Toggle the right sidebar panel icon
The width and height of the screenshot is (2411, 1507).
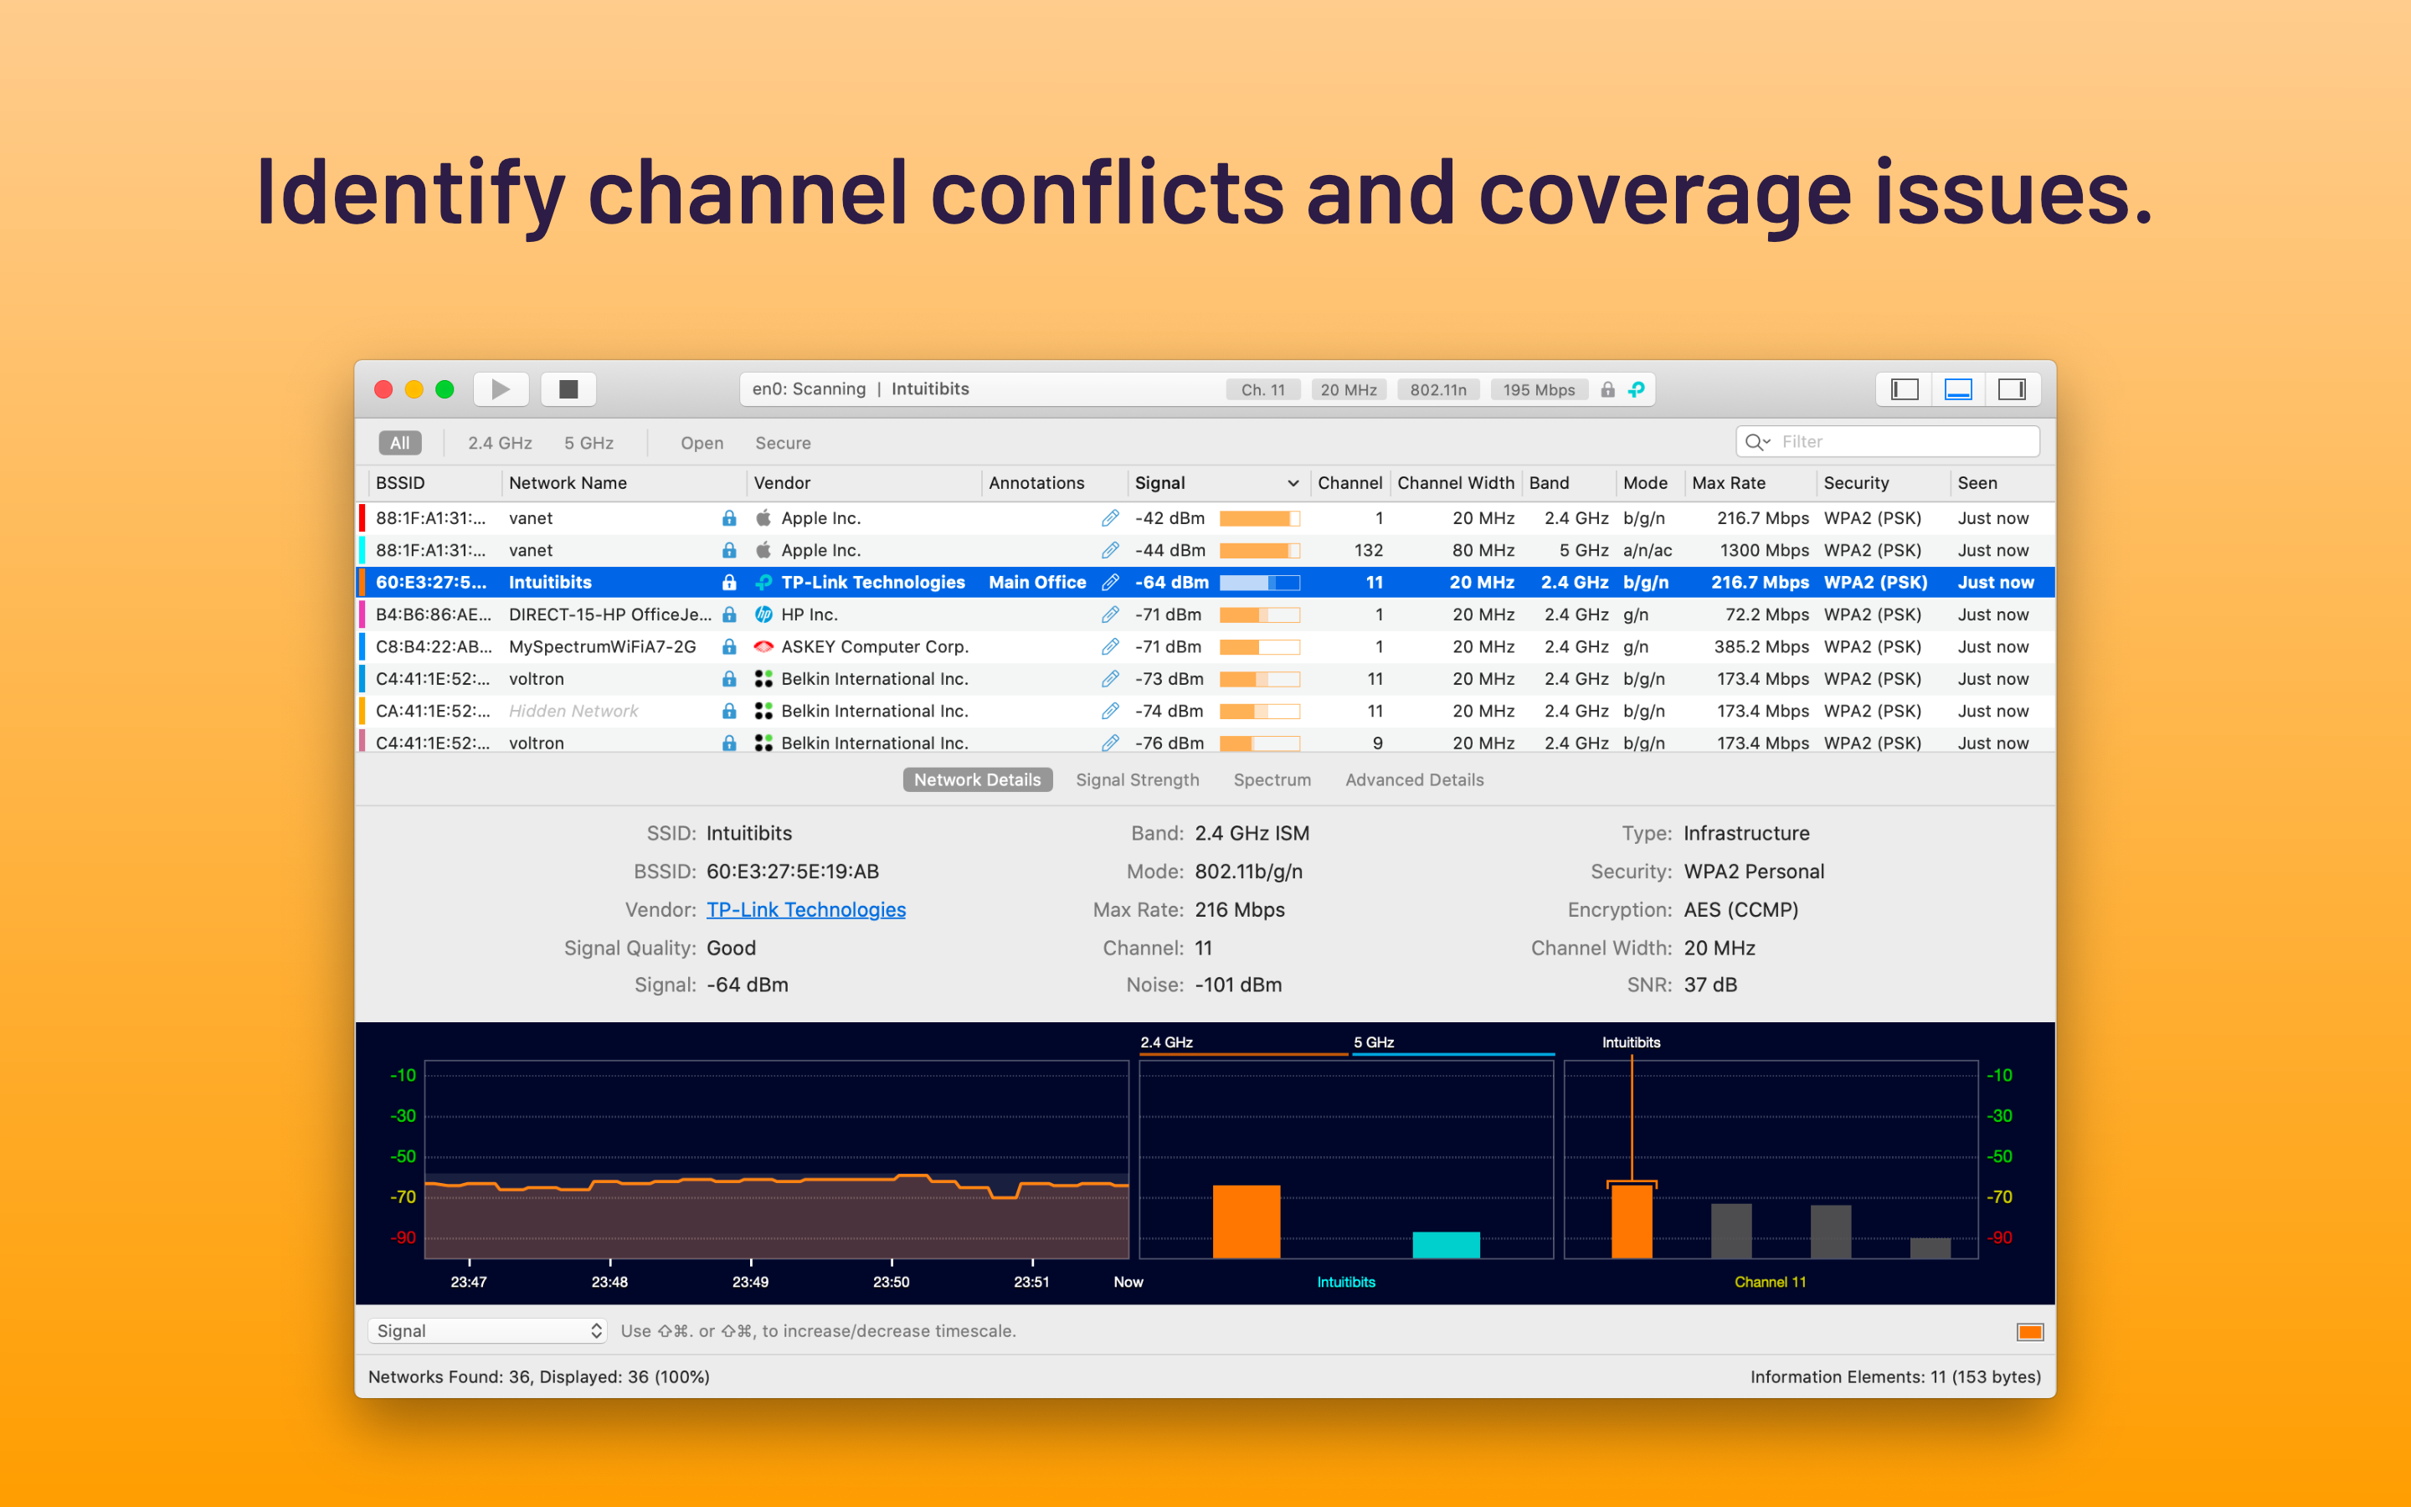pyautogui.click(x=2012, y=388)
